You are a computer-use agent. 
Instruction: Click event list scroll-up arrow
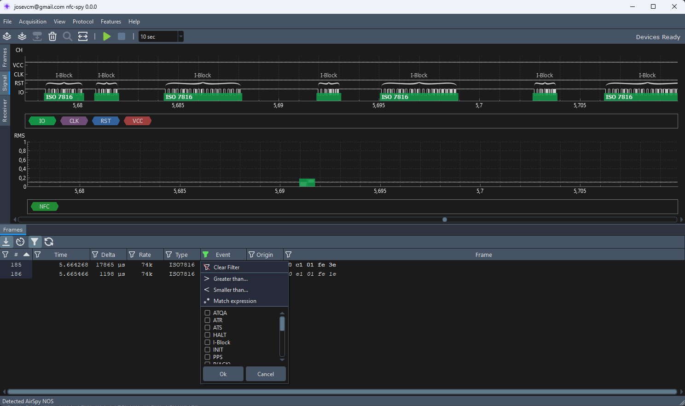click(282, 313)
